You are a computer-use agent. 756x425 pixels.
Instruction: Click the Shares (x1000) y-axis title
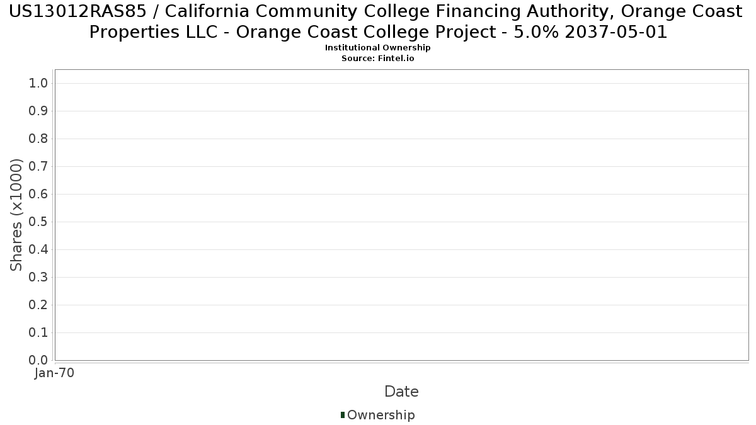pos(16,215)
